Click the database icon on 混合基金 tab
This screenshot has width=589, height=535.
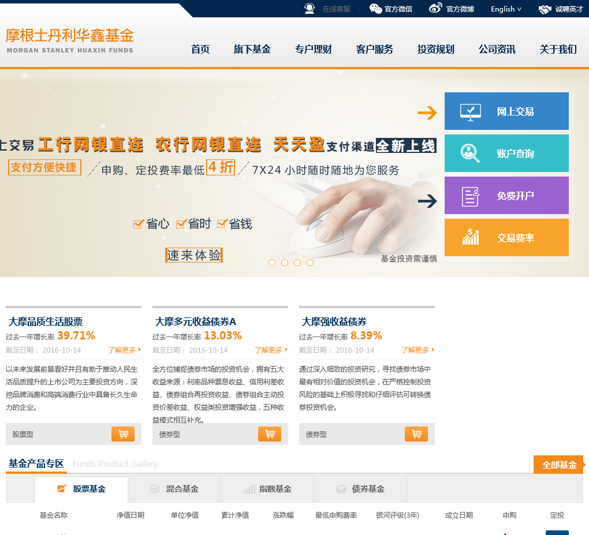tap(154, 489)
